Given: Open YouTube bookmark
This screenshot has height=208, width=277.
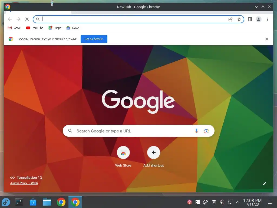Looking at the screenshot, I should click(x=35, y=28).
